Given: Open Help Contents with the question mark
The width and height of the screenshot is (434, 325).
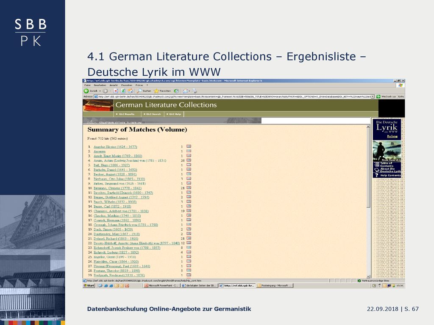Looking at the screenshot, I should (x=387, y=175).
